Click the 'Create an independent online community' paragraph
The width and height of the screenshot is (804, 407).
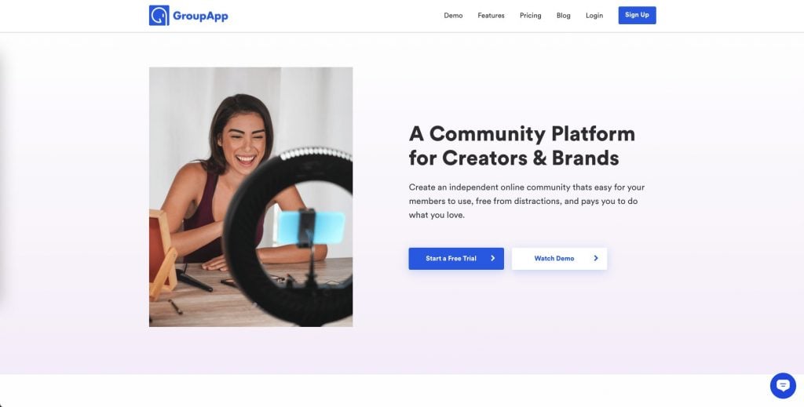point(527,202)
